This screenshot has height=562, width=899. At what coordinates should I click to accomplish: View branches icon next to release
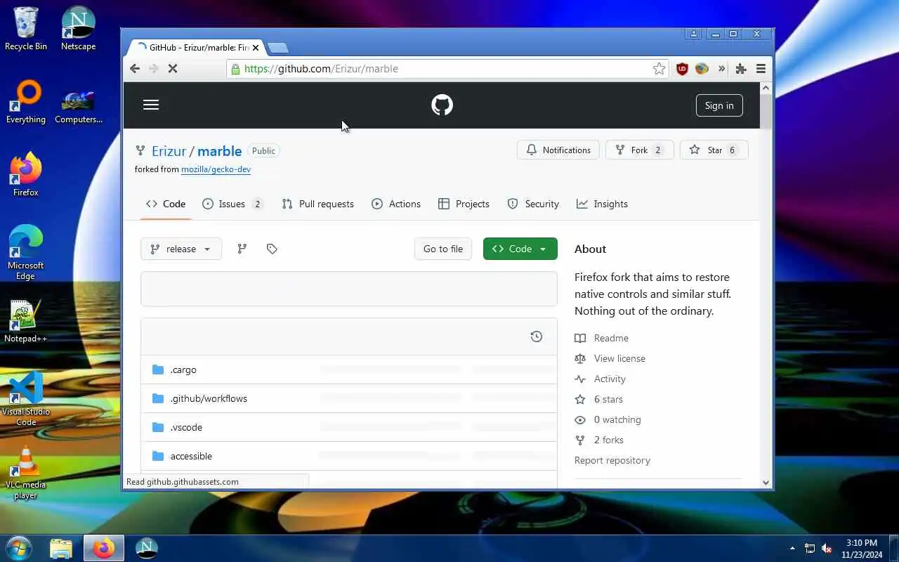tap(242, 249)
